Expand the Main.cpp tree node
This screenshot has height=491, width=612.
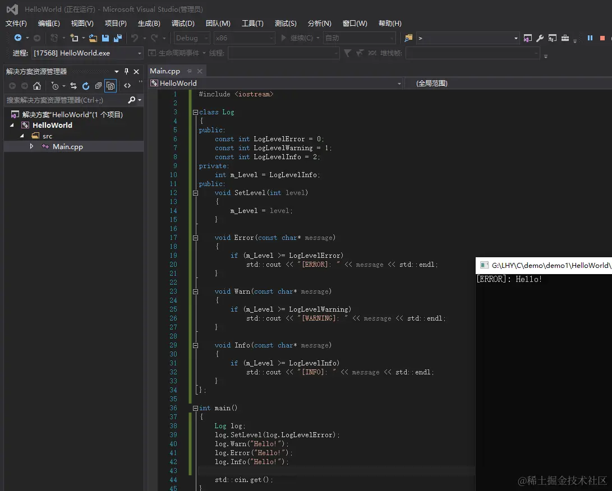[x=32, y=146]
